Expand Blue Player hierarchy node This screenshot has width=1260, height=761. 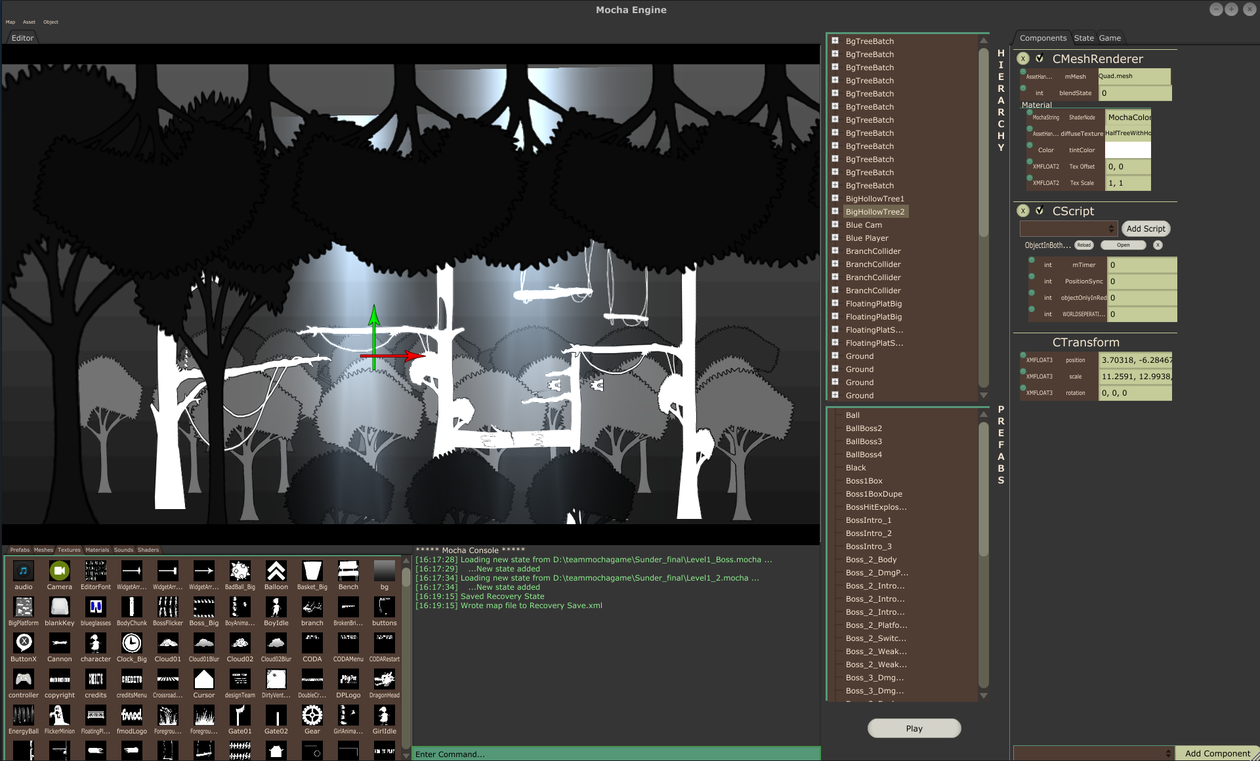835,237
